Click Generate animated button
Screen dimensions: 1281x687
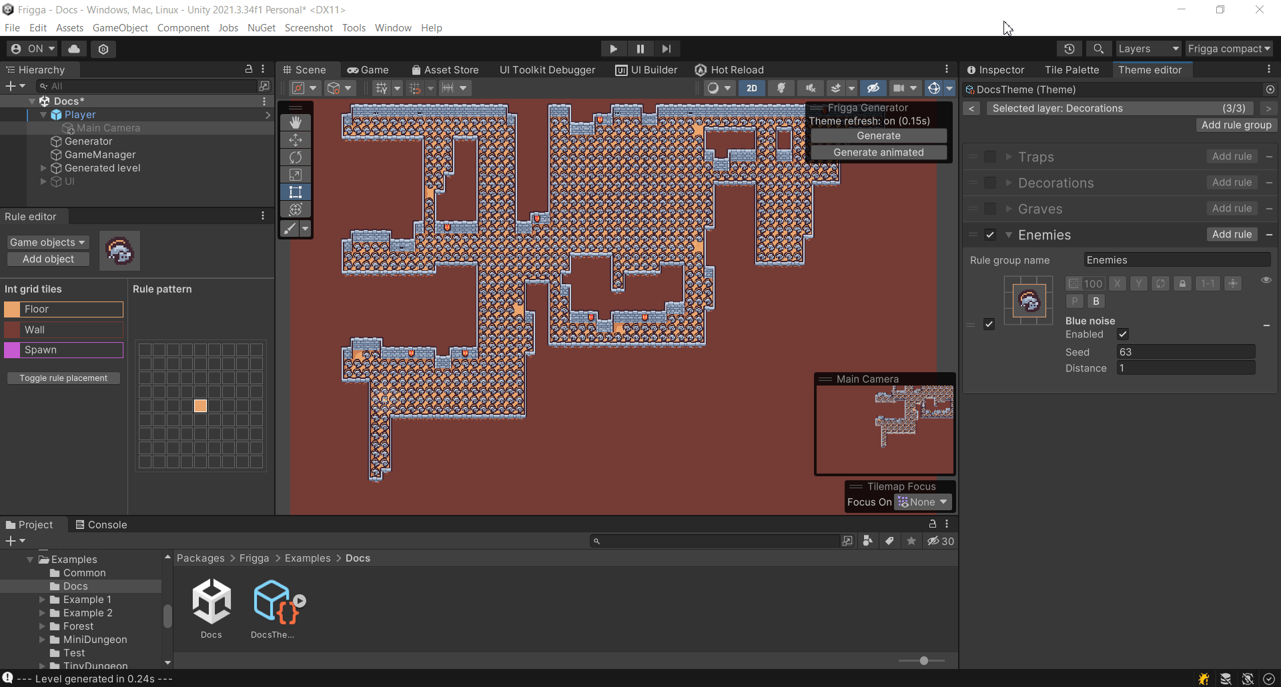click(x=879, y=152)
